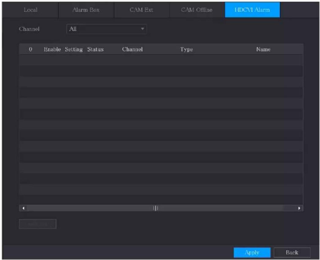
Task: Click the Status column header
Action: tap(95, 49)
